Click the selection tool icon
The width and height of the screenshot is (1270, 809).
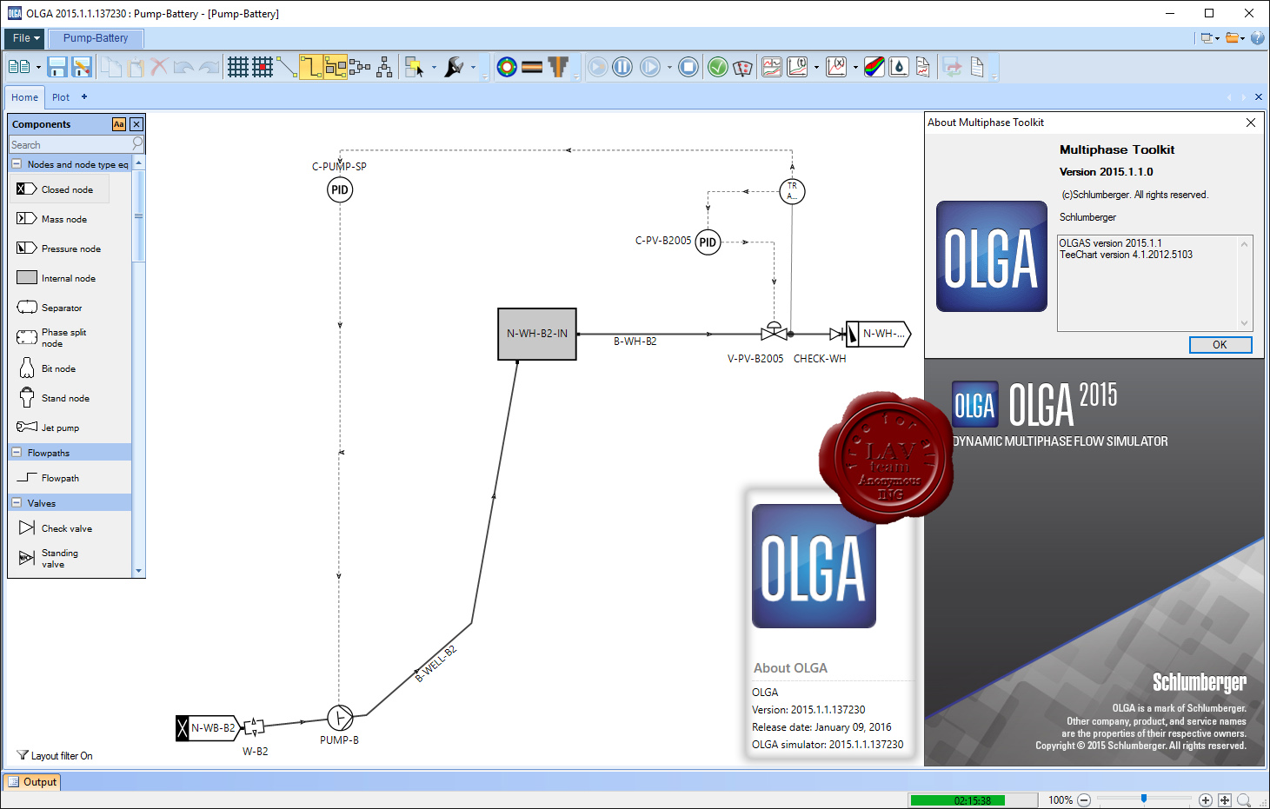tap(415, 67)
